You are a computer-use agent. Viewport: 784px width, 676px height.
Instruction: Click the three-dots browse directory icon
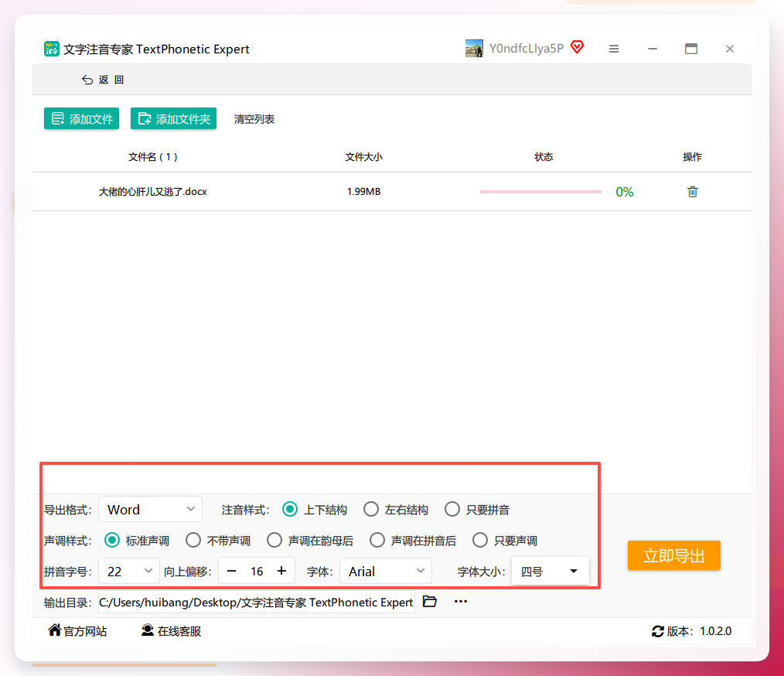point(461,601)
